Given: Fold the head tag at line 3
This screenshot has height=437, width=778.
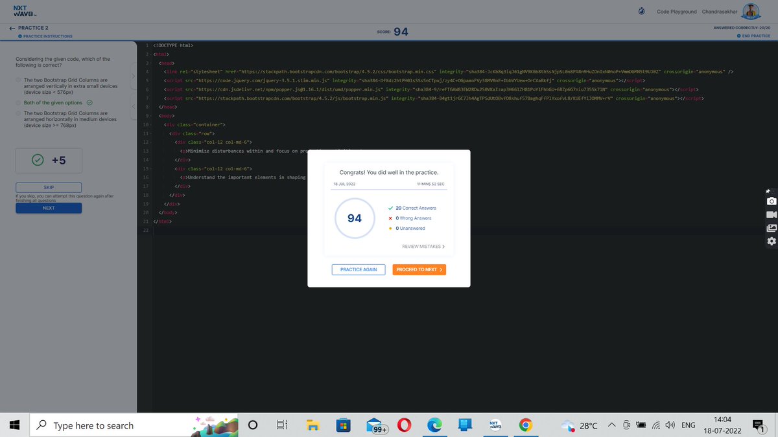Looking at the screenshot, I should pyautogui.click(x=150, y=63).
